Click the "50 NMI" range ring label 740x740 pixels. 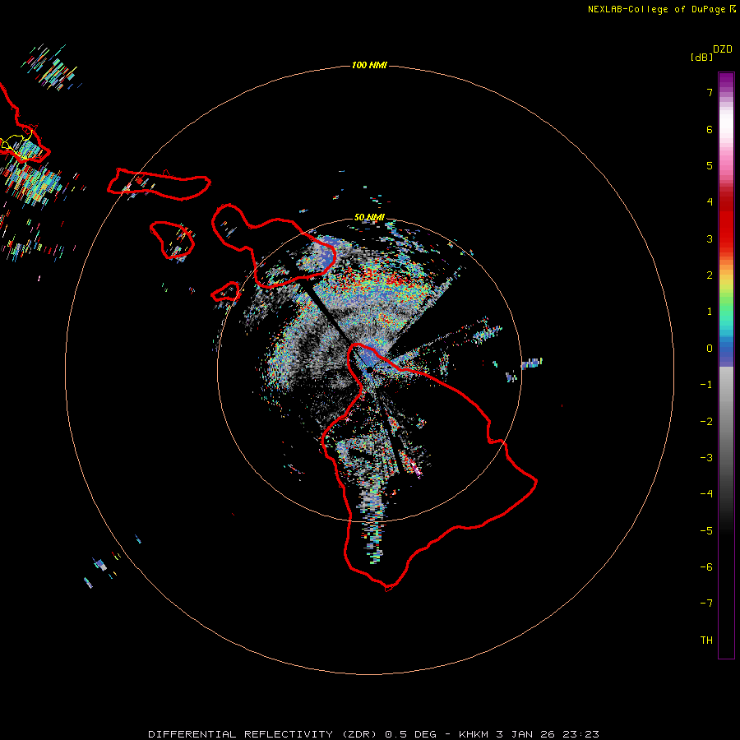click(x=369, y=217)
